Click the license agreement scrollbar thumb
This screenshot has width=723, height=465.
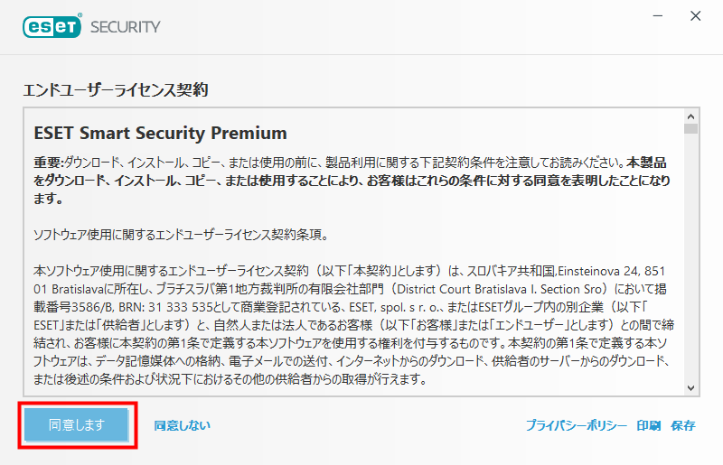(690, 128)
